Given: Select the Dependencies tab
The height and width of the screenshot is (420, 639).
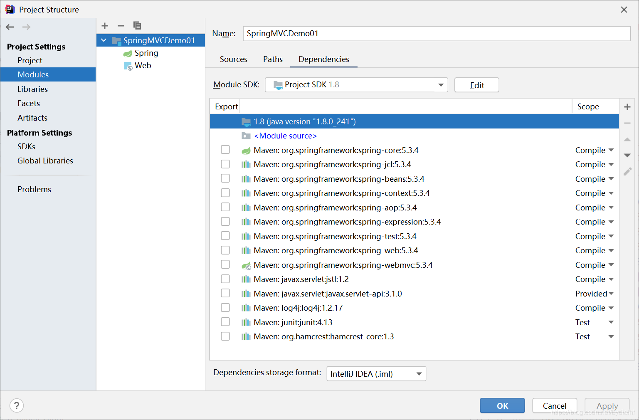Looking at the screenshot, I should point(324,59).
